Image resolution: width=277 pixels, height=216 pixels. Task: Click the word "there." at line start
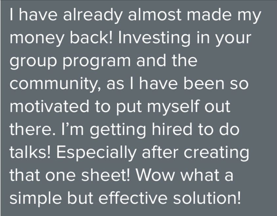(x=32, y=129)
